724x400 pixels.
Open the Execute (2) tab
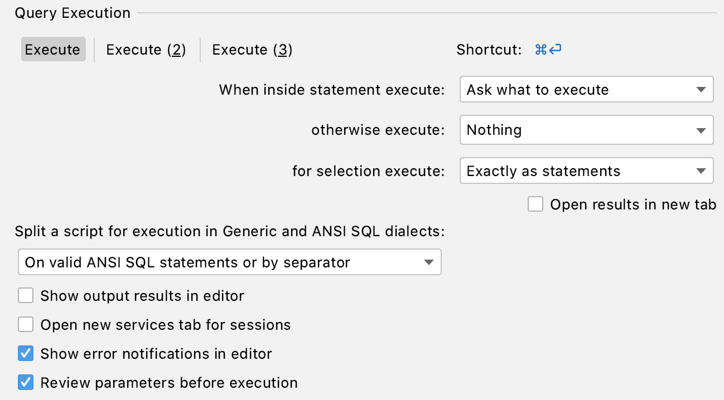[146, 50]
